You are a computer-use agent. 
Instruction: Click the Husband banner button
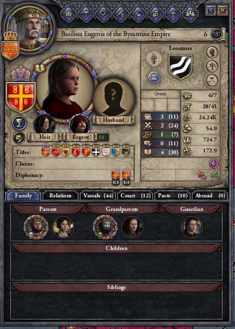coord(113,120)
